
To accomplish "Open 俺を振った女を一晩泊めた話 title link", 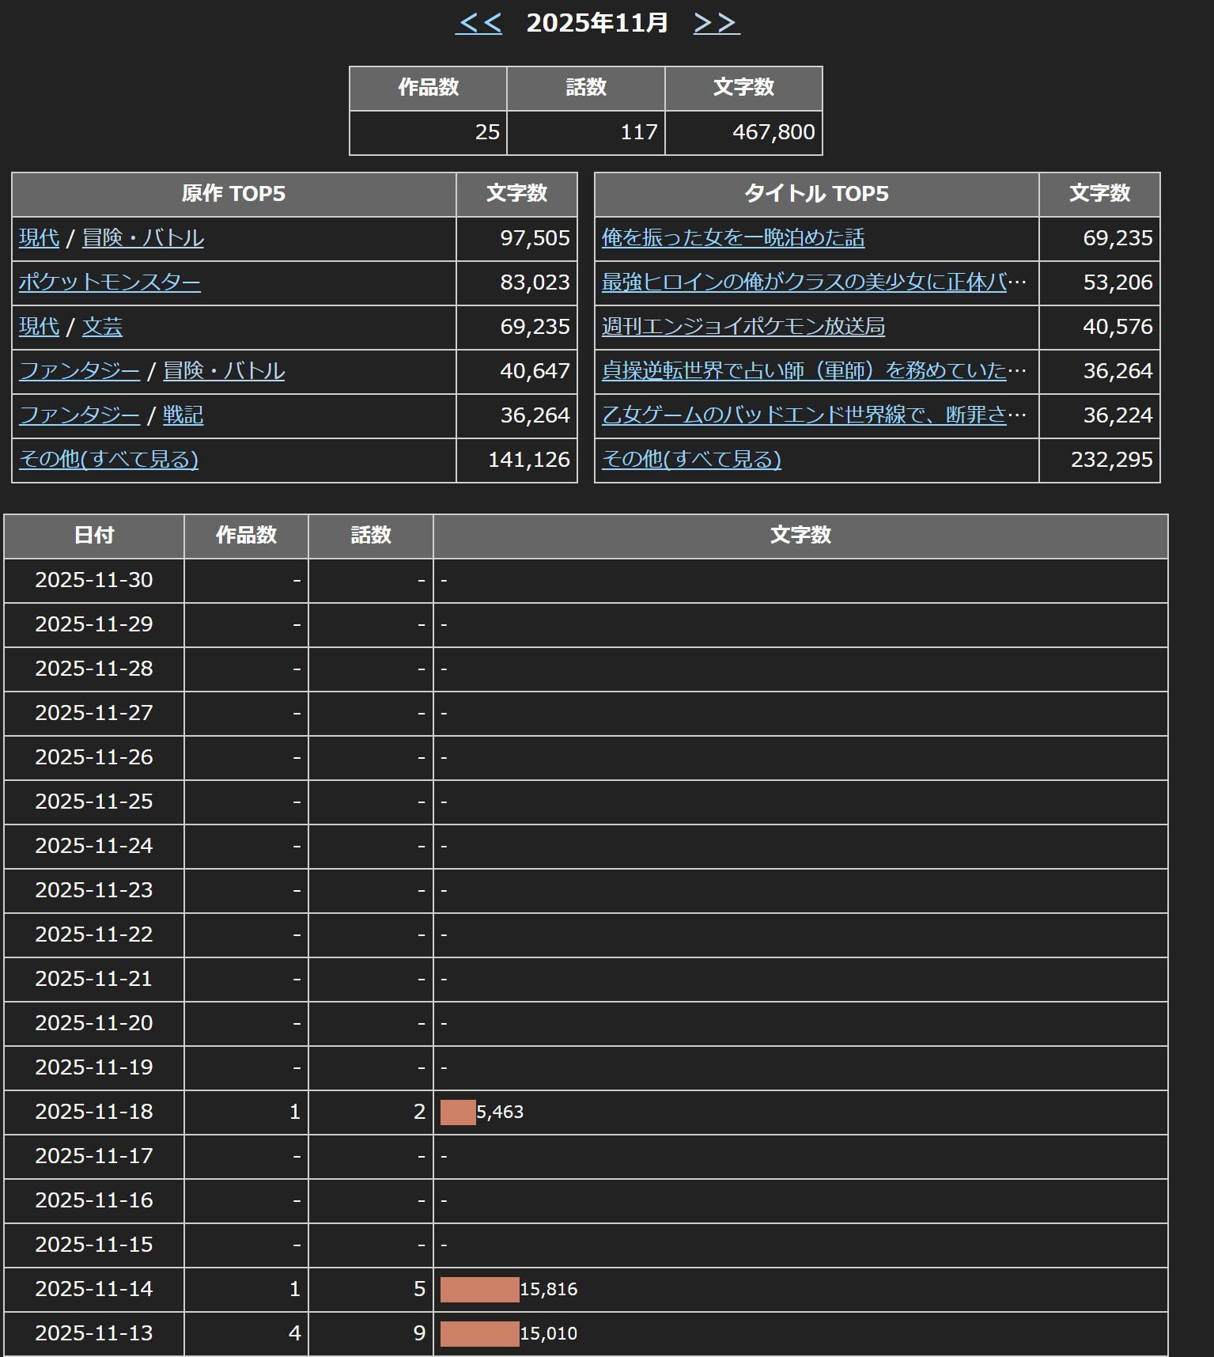I will tap(733, 238).
